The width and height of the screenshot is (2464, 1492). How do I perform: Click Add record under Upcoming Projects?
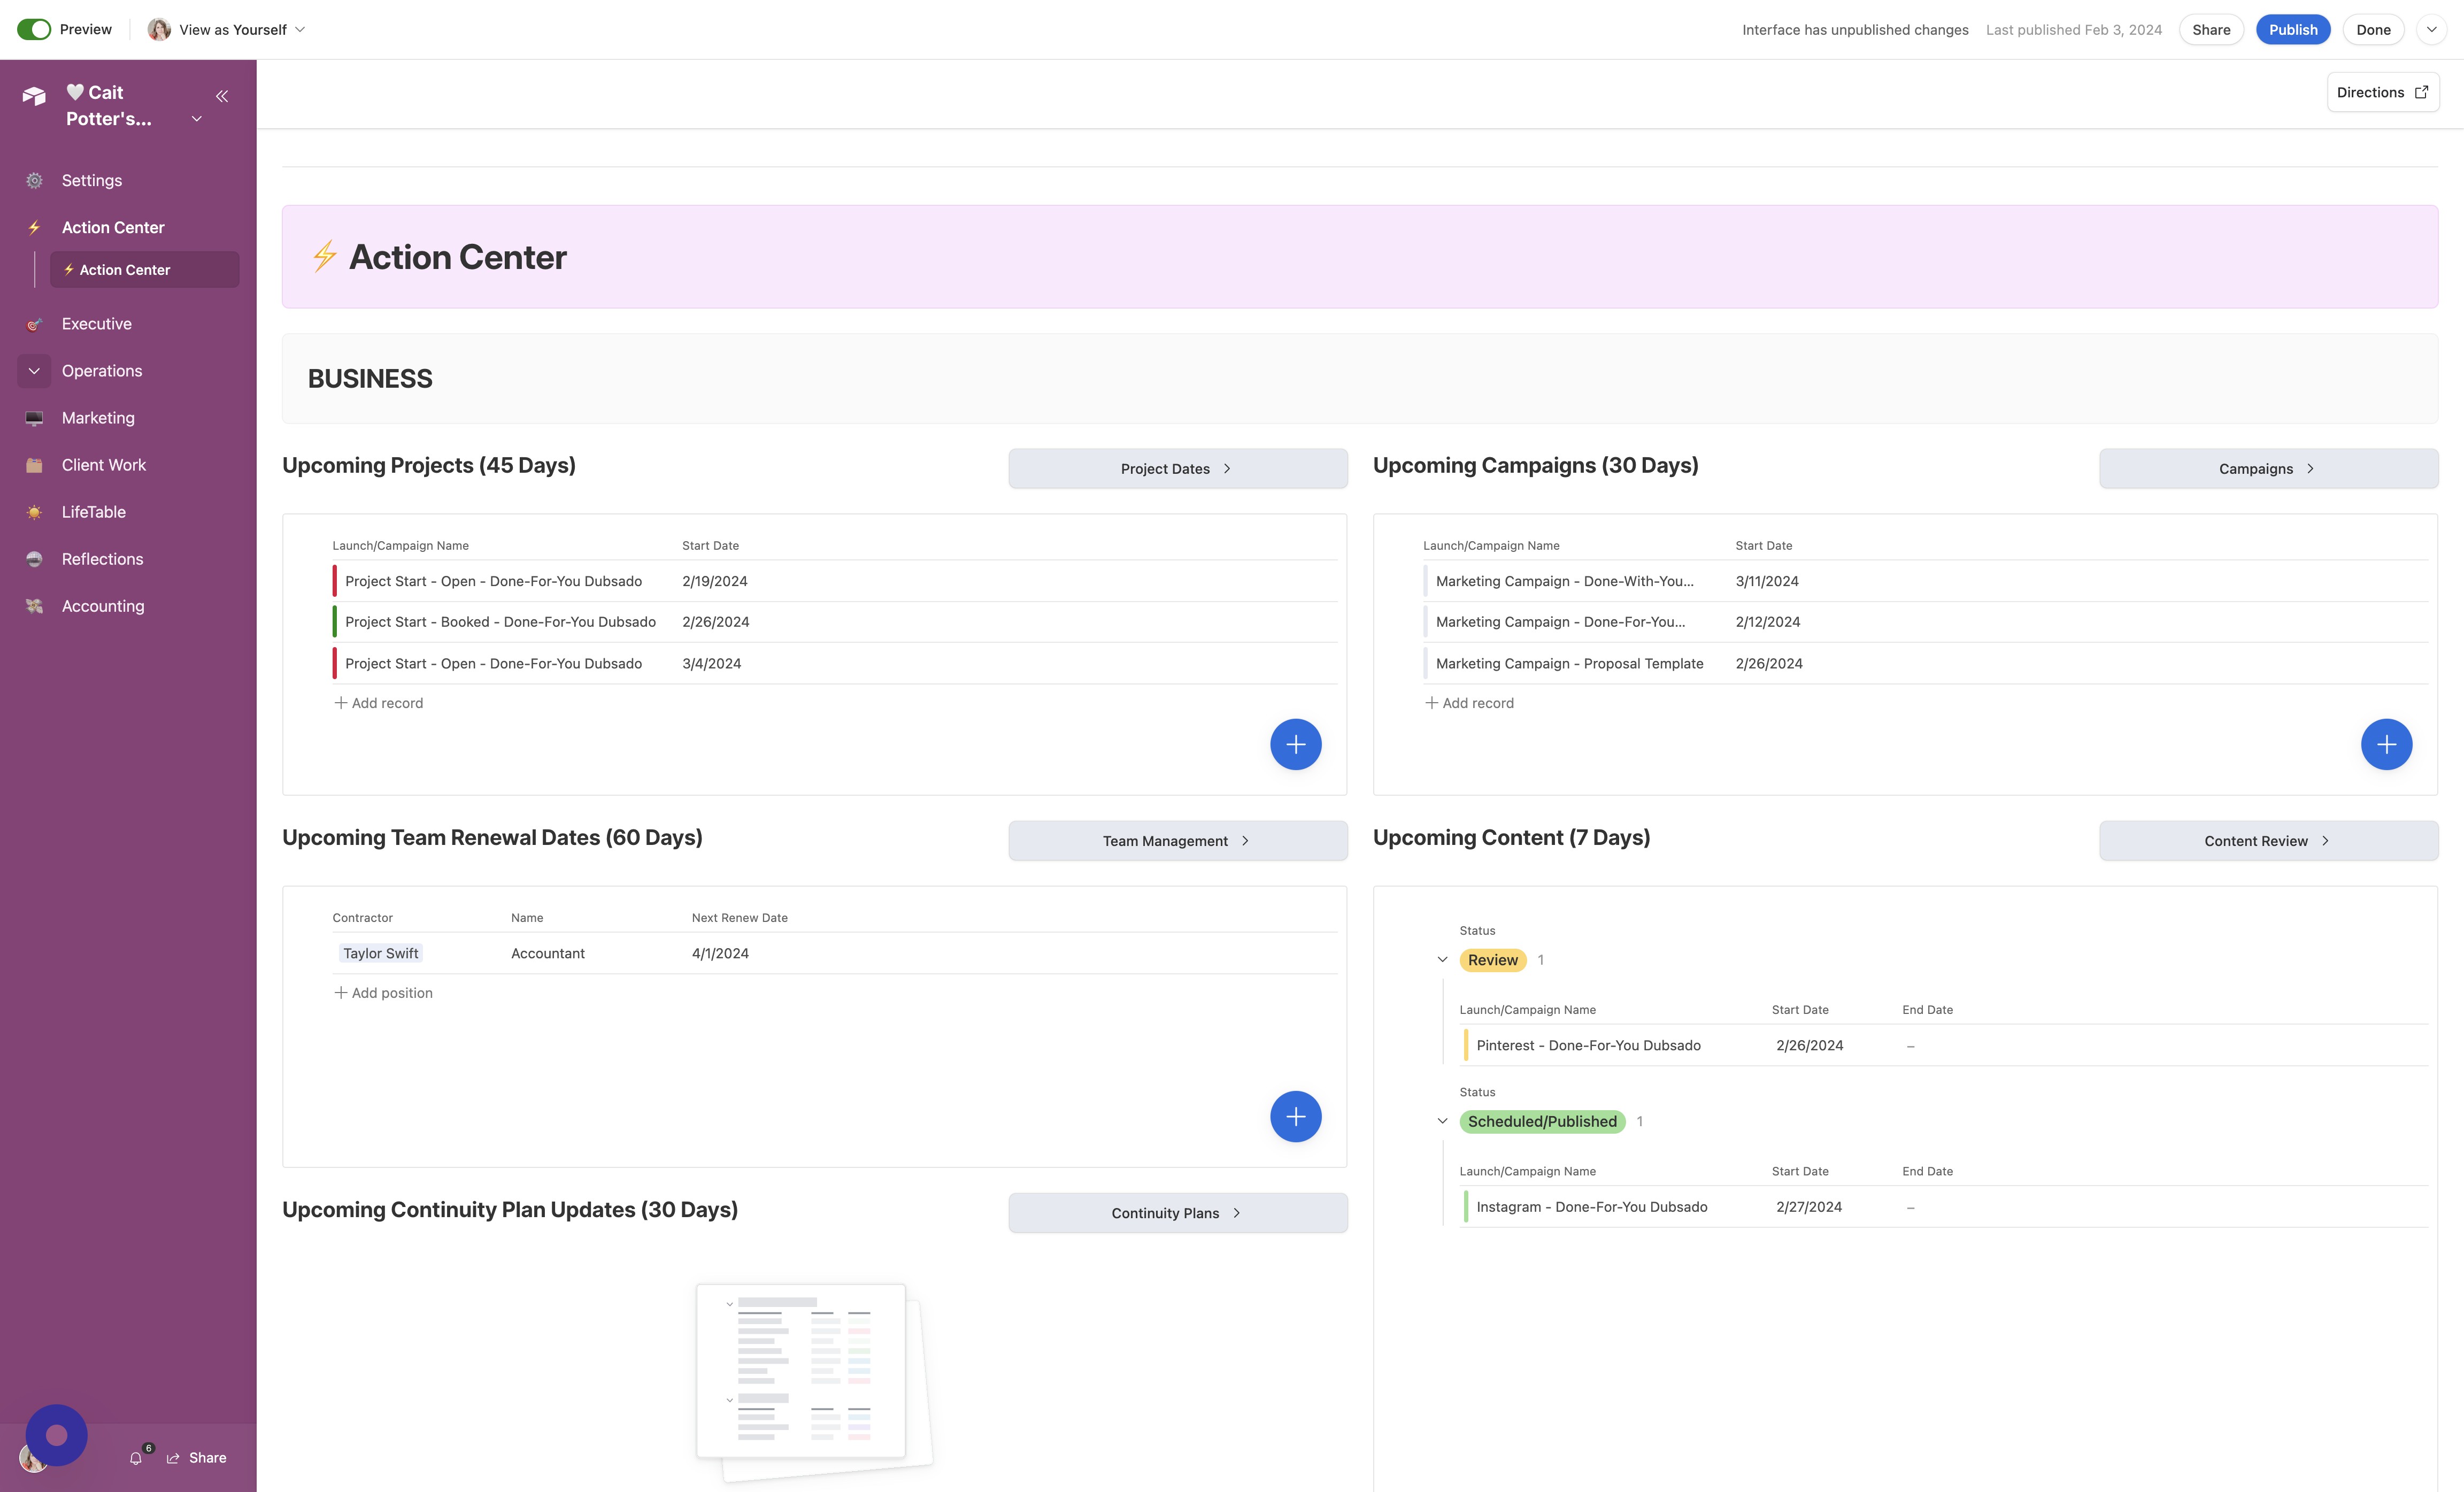[x=379, y=703]
